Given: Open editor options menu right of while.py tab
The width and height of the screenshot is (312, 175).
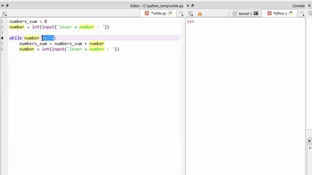Looking at the screenshot, I should pos(181,14).
